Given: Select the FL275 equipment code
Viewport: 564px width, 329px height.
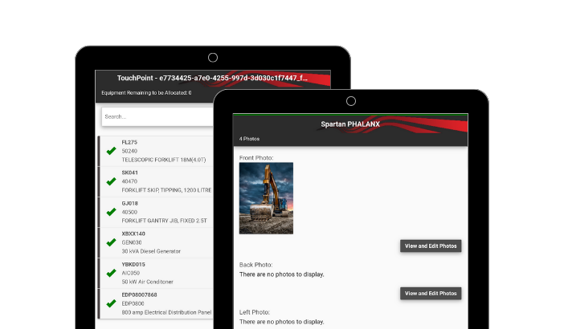Looking at the screenshot, I should (129, 142).
